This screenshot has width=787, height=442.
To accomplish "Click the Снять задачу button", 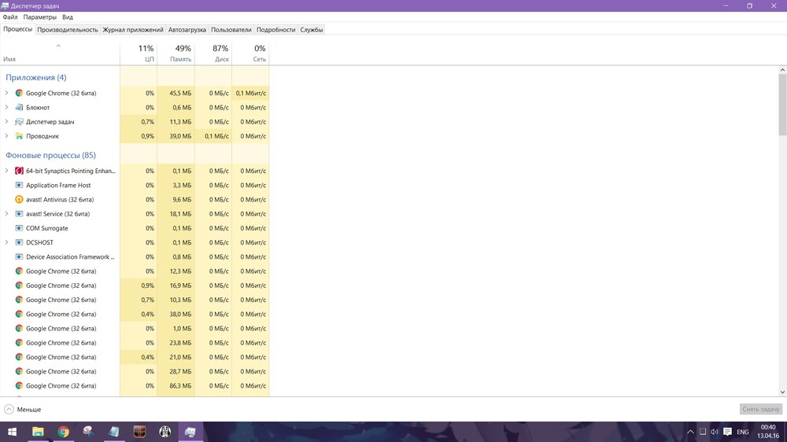I will (761, 410).
